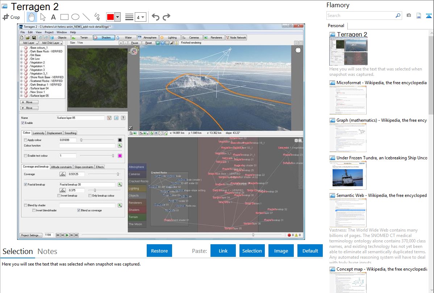Open the Window menu in Terragen
This screenshot has width=434, height=293.
pyautogui.click(x=62, y=32)
